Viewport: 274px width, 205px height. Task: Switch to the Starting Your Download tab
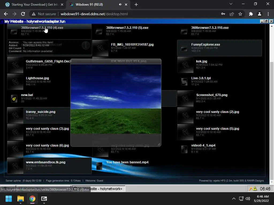[x=33, y=5]
